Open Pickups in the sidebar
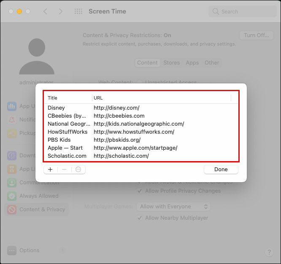 coord(21,133)
